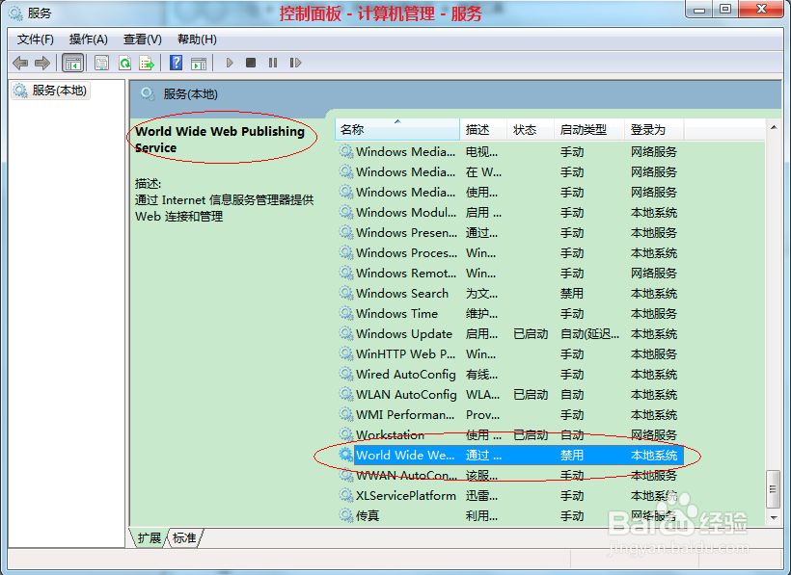791x575 pixels.
Task: Select the Workstation service name
Action: [390, 434]
